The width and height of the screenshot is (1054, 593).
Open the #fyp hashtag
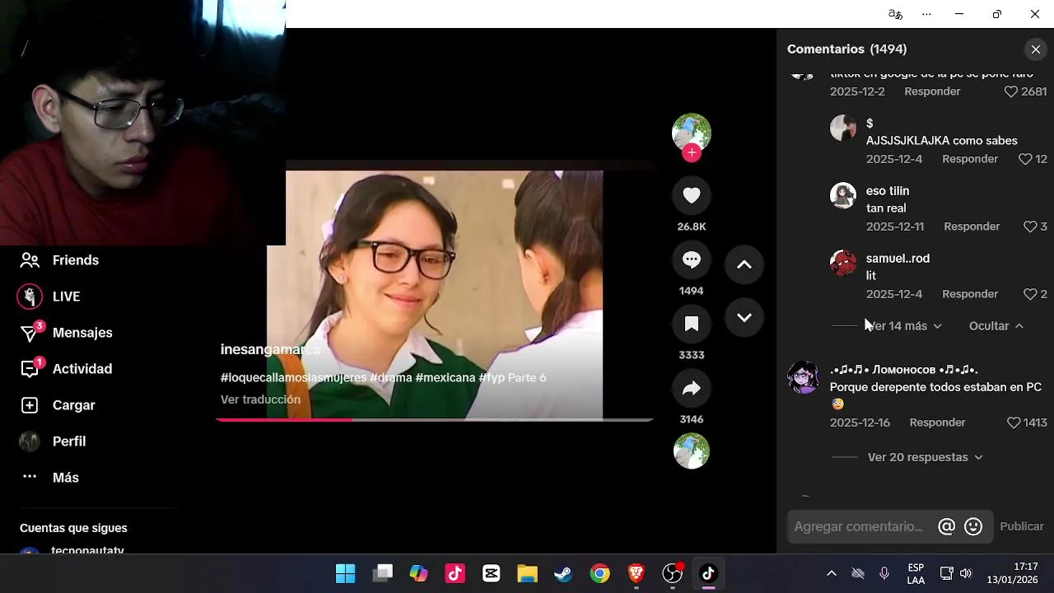492,378
